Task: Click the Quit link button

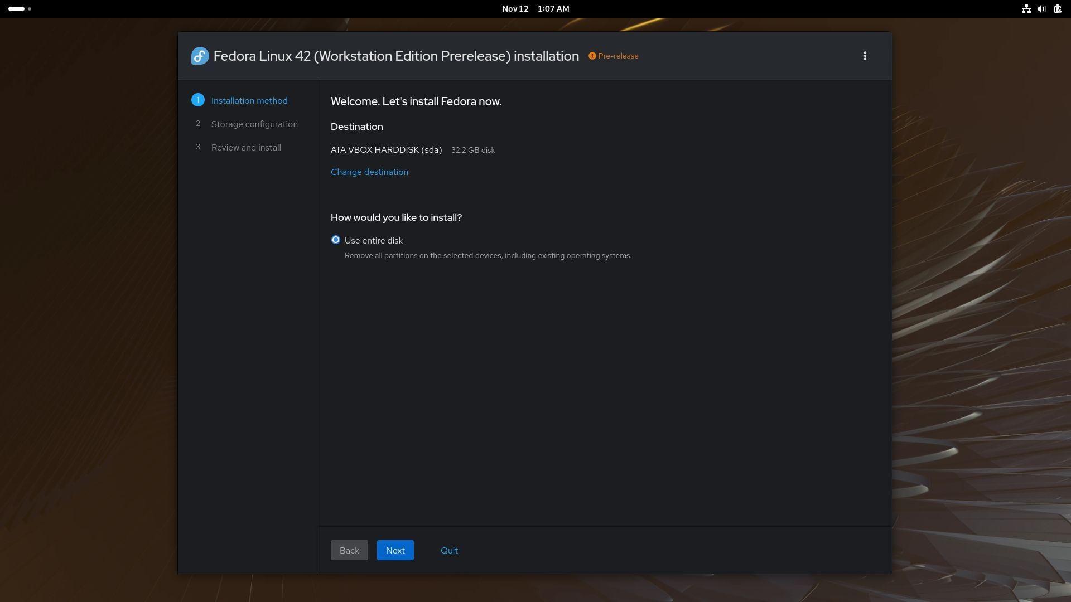Action: 449,550
